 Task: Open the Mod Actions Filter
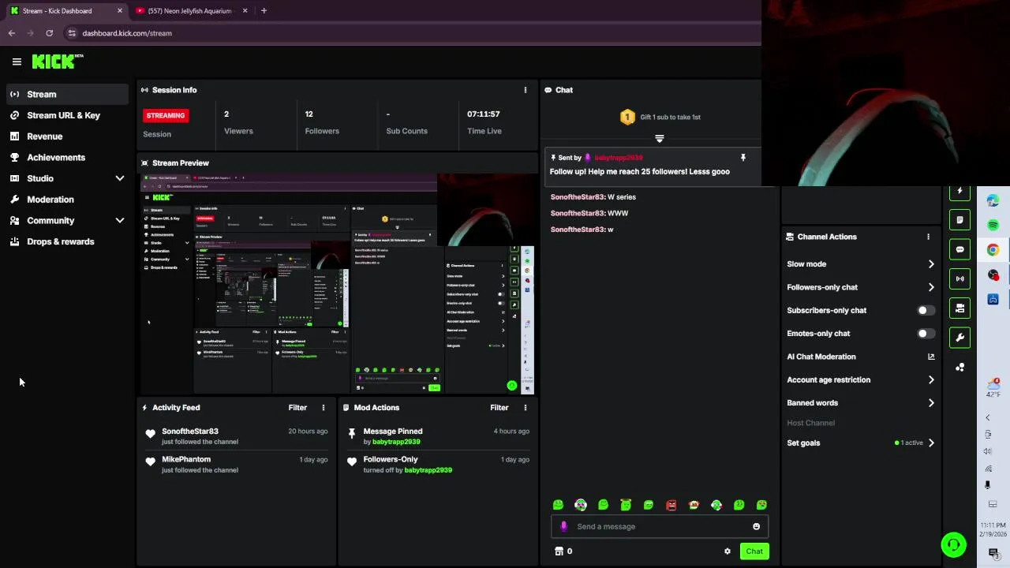(x=499, y=408)
